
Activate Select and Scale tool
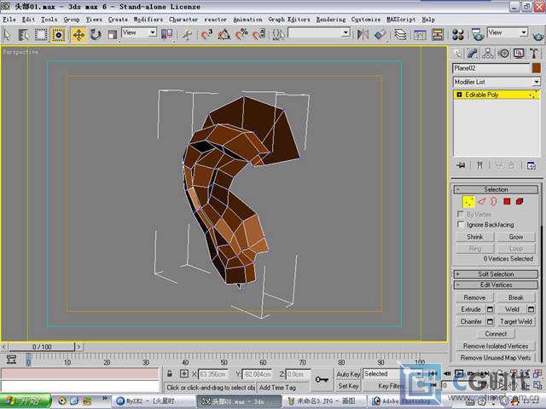[112, 35]
